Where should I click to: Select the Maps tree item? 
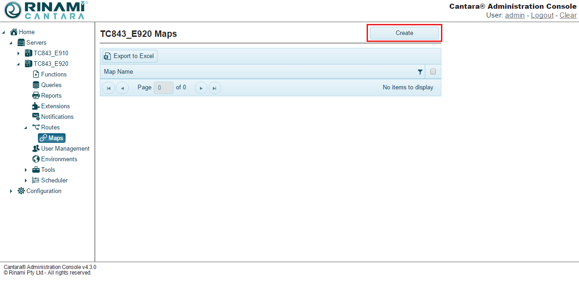click(52, 138)
